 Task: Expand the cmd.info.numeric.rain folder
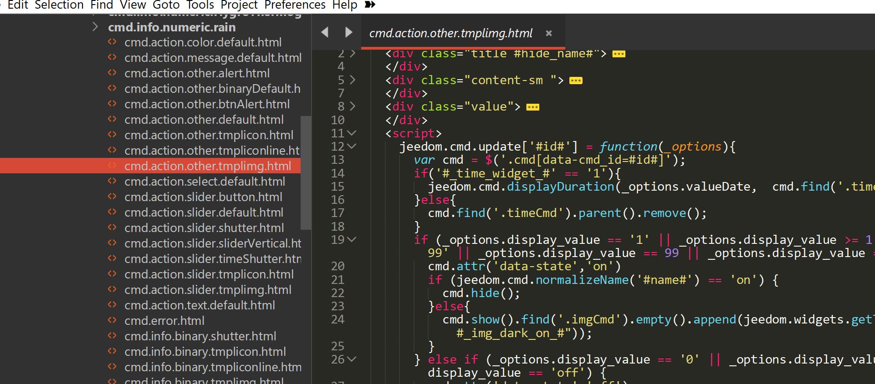(x=95, y=27)
